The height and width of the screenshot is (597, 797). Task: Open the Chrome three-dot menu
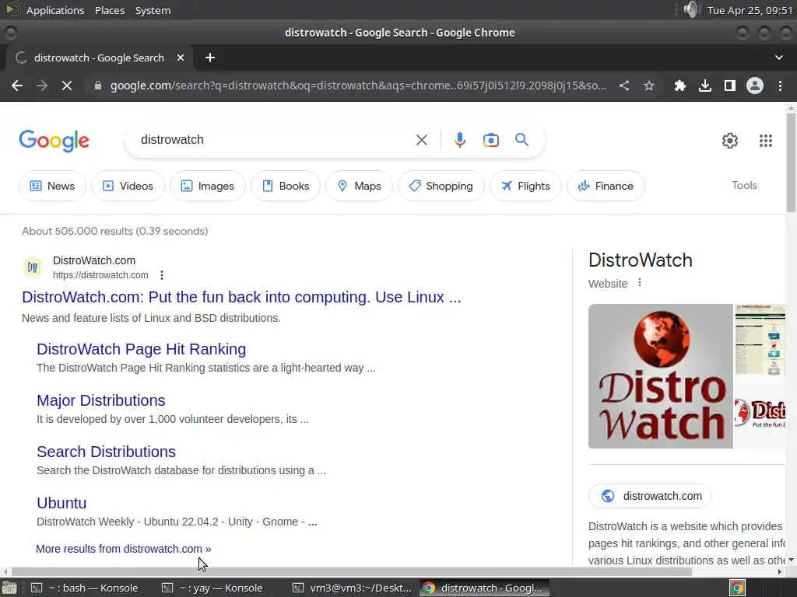tap(780, 86)
